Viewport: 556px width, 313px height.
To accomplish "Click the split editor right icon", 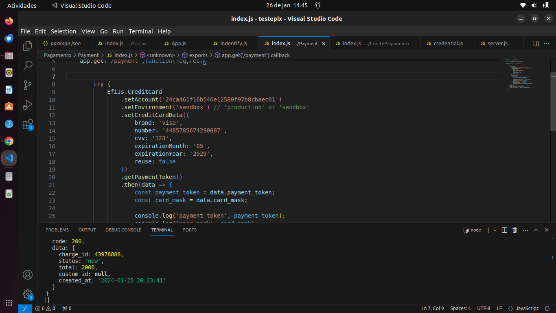I will pos(536,43).
